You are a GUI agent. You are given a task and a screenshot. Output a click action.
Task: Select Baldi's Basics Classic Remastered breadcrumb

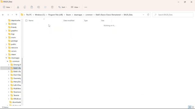point(108,15)
